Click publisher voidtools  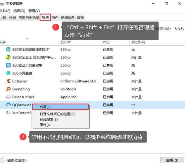point(68,89)
